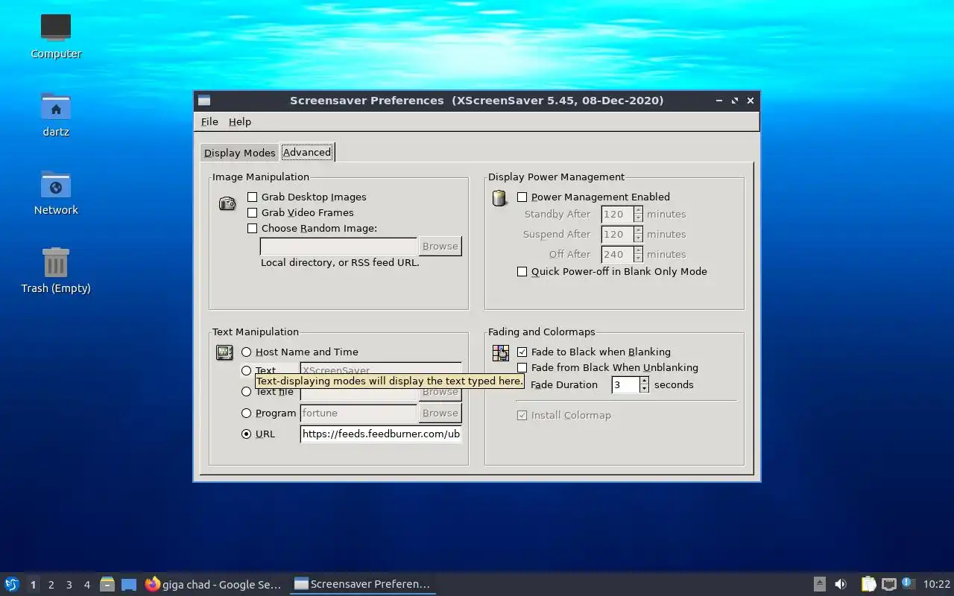Click the camera icon in Image Manipulation
954x596 pixels.
point(227,203)
